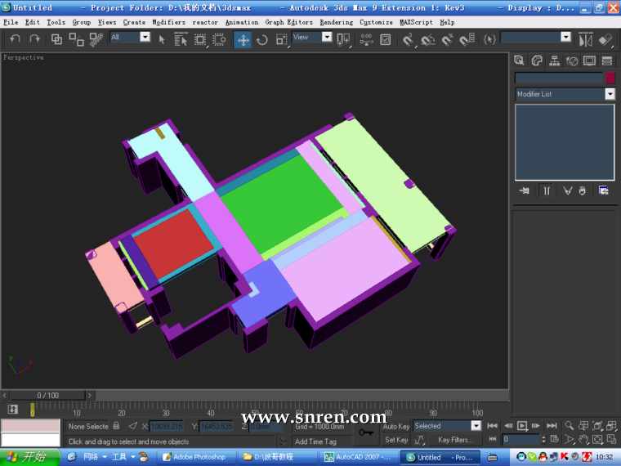Click the Align tool icon
Viewport: 621px width, 466px height.
click(605, 39)
